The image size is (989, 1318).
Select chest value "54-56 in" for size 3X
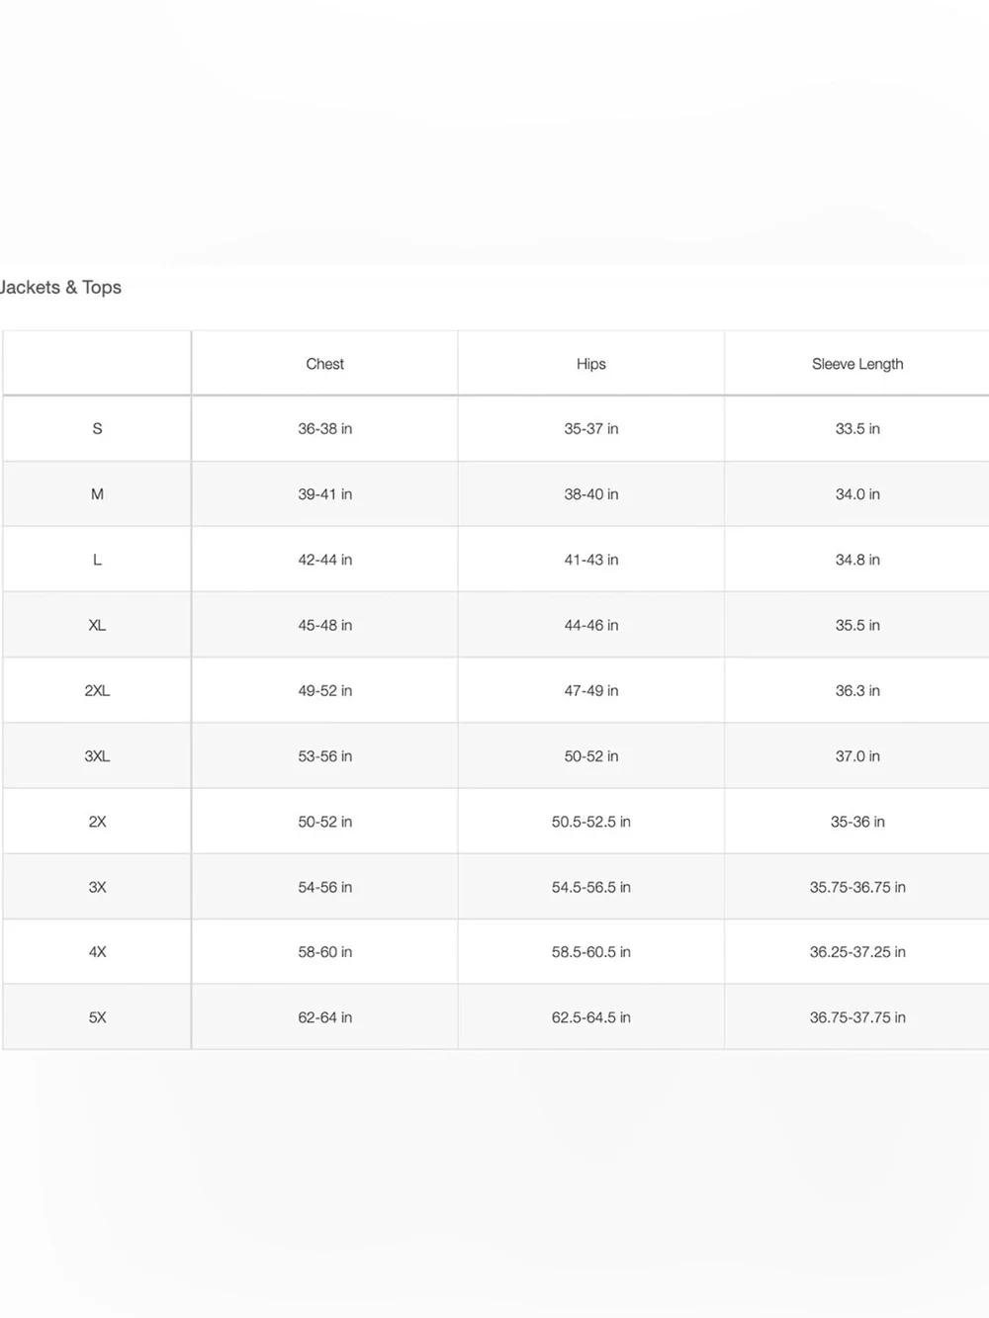(324, 887)
